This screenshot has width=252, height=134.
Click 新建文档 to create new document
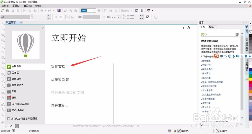[58, 66]
